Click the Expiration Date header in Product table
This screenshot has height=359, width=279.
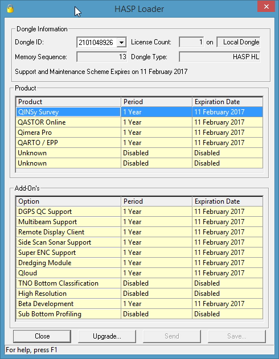[x=227, y=102]
